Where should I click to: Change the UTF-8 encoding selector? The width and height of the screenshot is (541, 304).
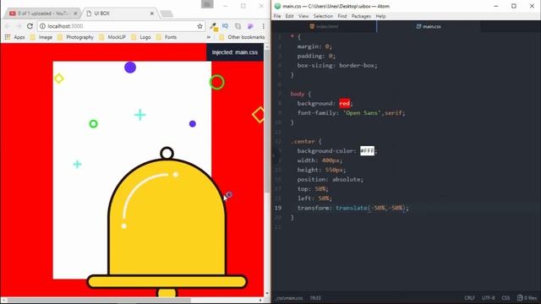(488, 298)
